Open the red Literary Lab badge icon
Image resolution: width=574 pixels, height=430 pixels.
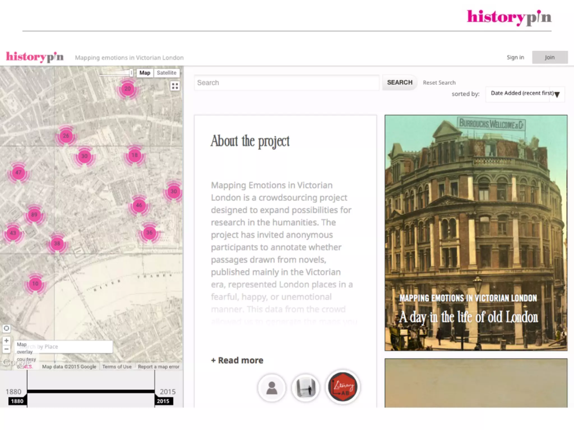point(342,387)
